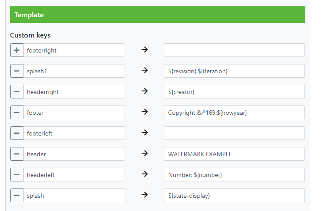Screen dimensions: 323x211
Task: Remove the headerright key row
Action: pyautogui.click(x=17, y=92)
